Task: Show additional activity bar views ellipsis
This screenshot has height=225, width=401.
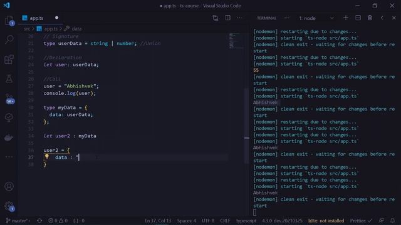Action: coord(9,157)
